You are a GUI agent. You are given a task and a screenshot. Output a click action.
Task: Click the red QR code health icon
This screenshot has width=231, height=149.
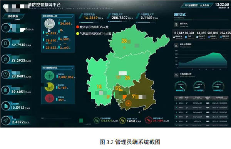click(49, 98)
